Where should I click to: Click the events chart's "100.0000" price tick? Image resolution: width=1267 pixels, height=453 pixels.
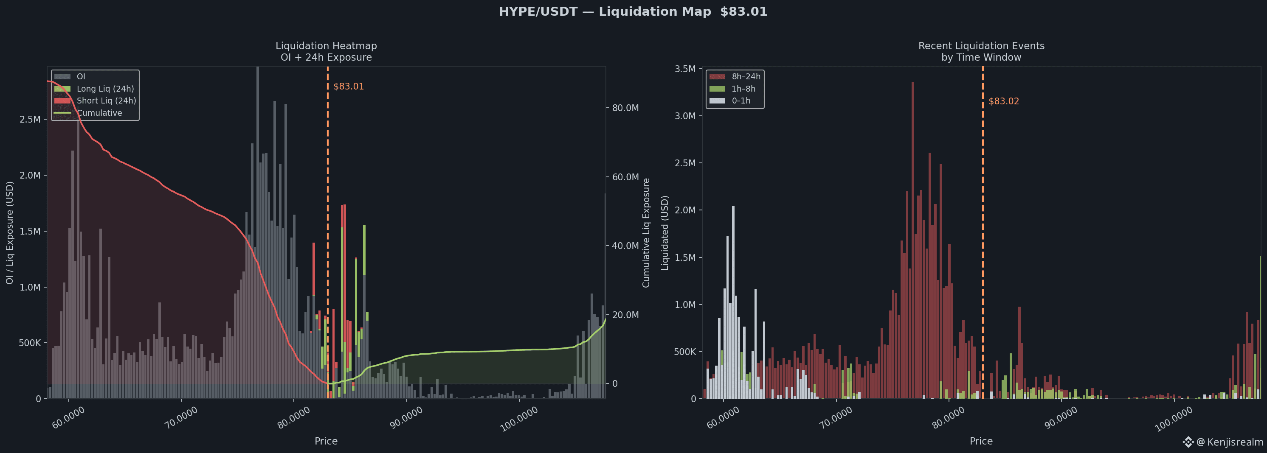point(1174,419)
